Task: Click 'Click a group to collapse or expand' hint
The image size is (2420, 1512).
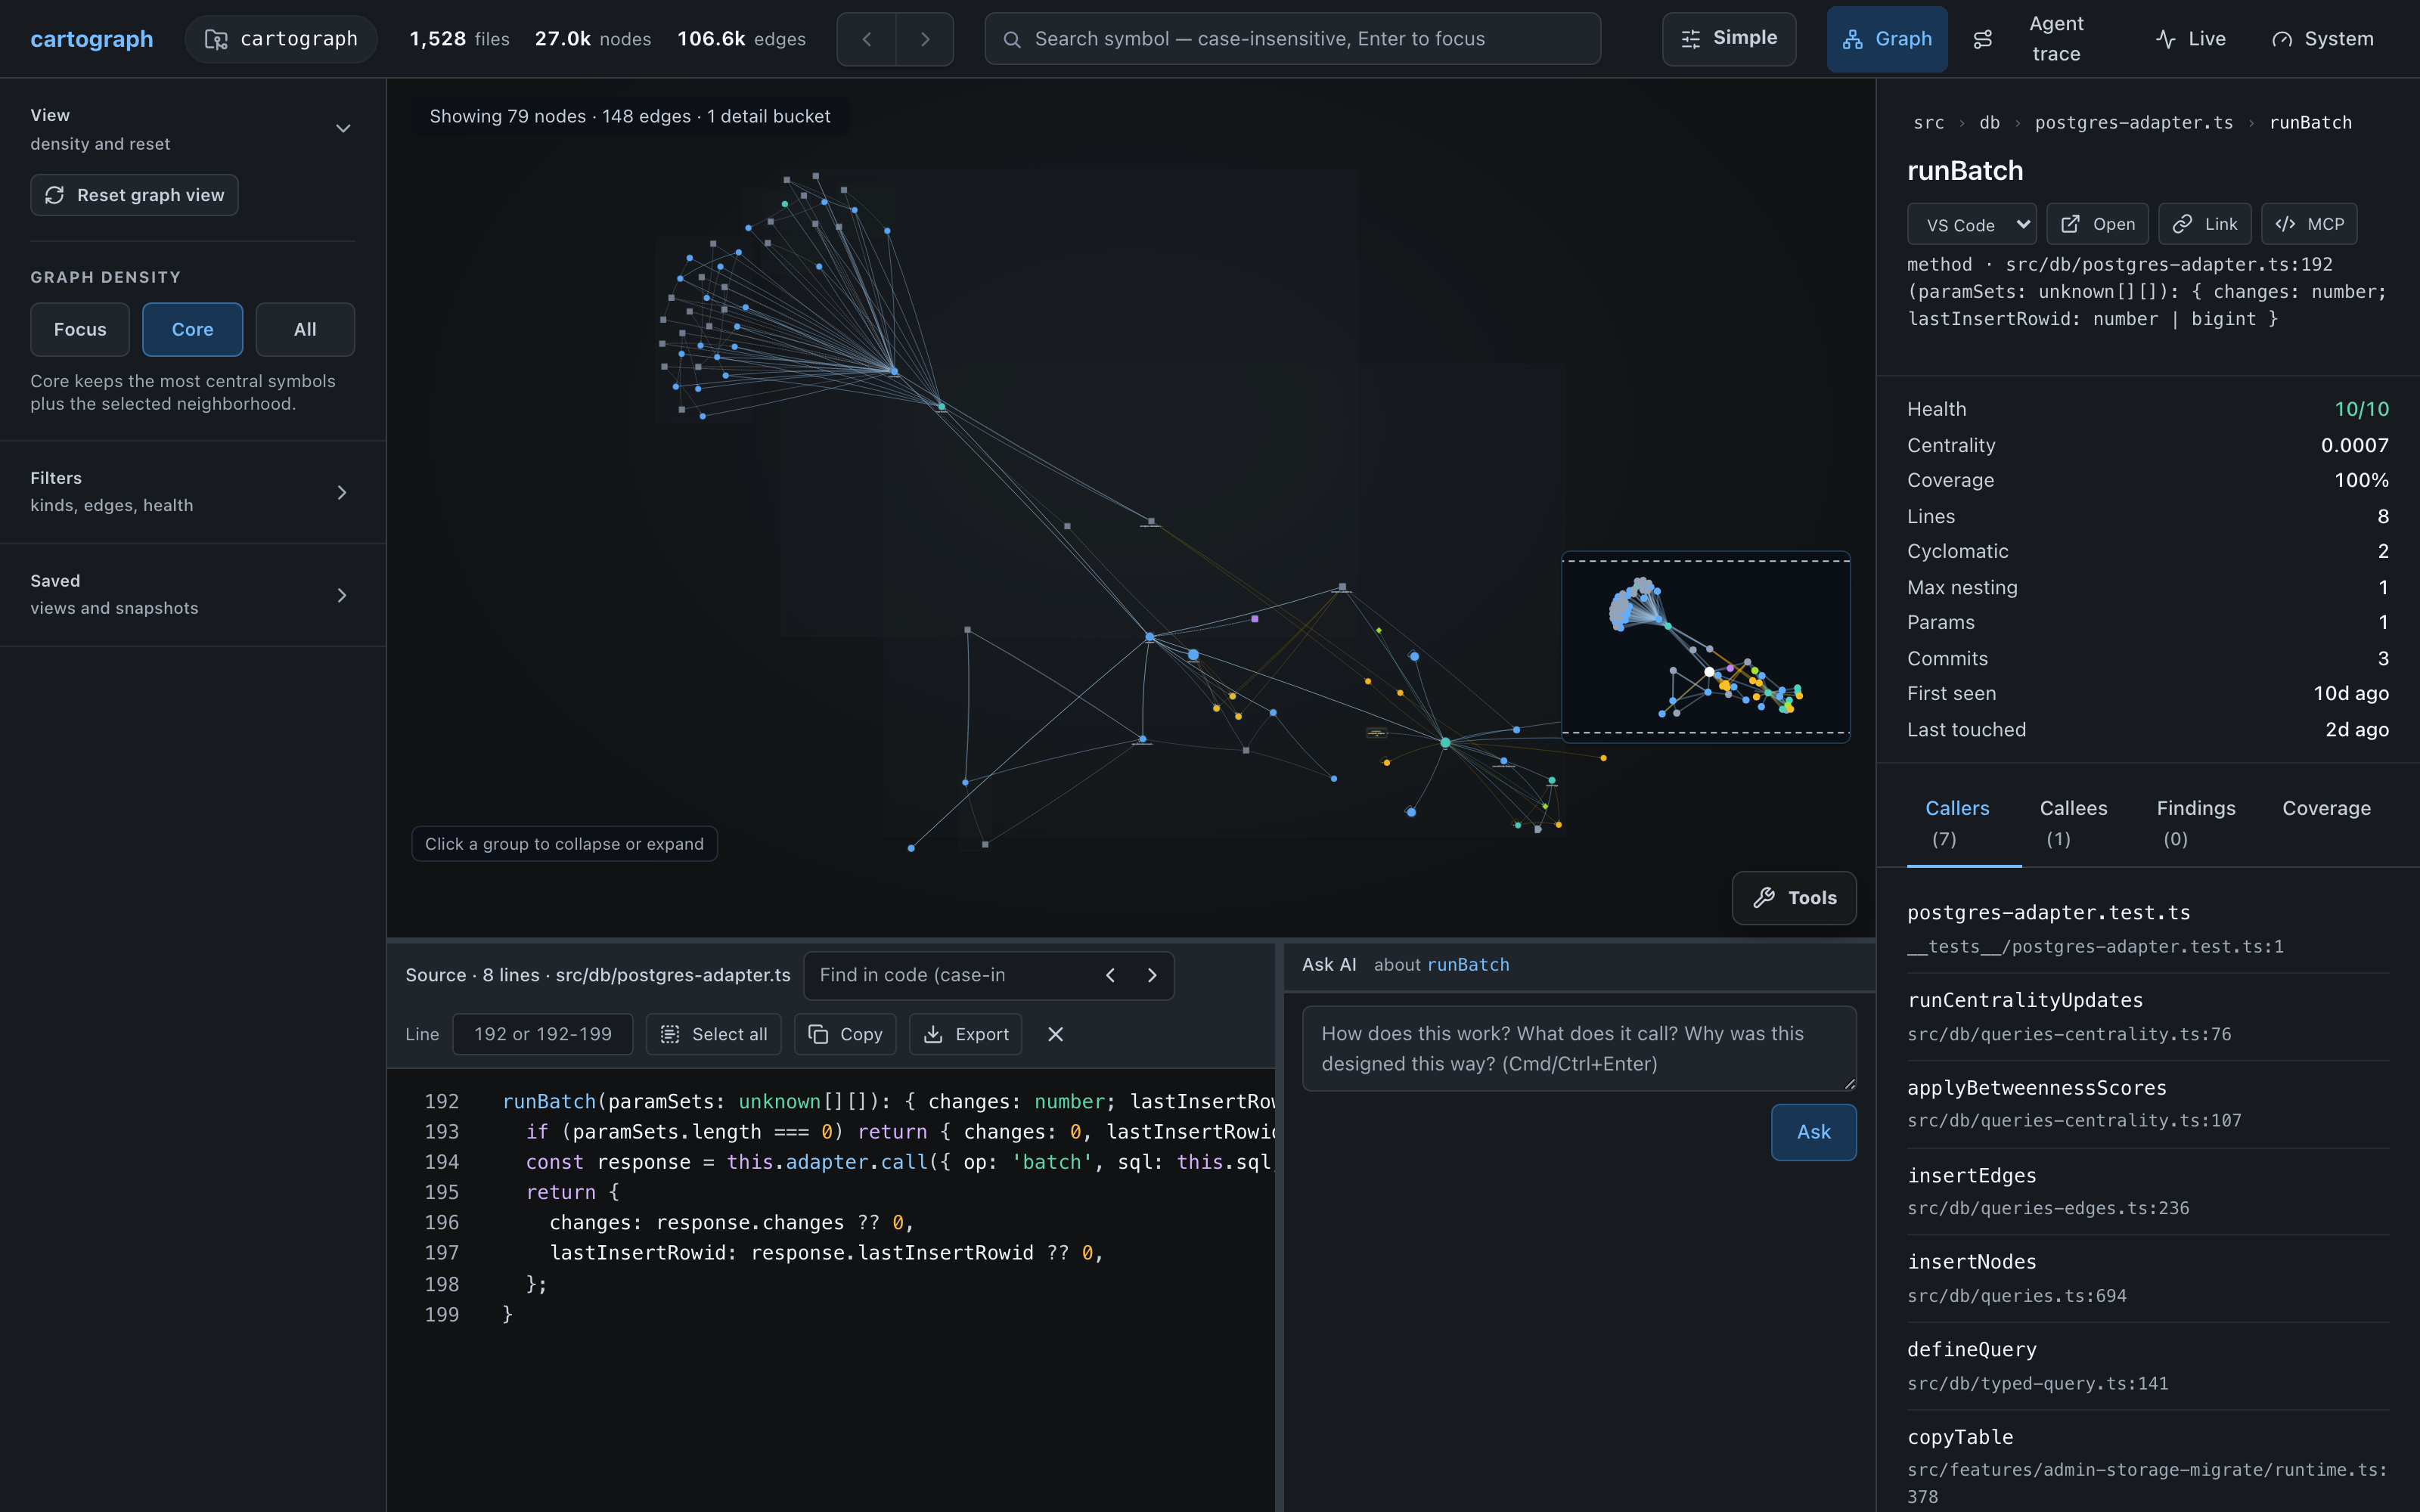Action: click(x=564, y=844)
